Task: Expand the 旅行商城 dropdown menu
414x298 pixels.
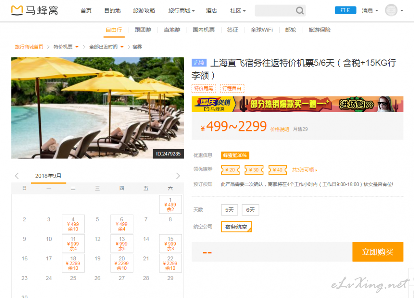Action: pos(181,11)
